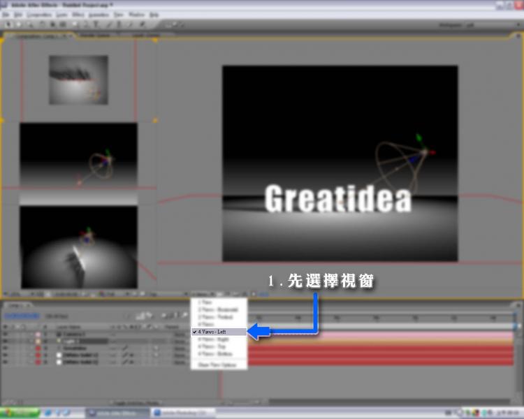The width and height of the screenshot is (524, 419).
Task: Click the red label swatch of bottom layer
Action: pos(38,362)
